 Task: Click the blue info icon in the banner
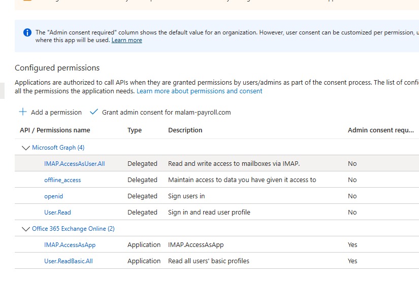pos(27,32)
